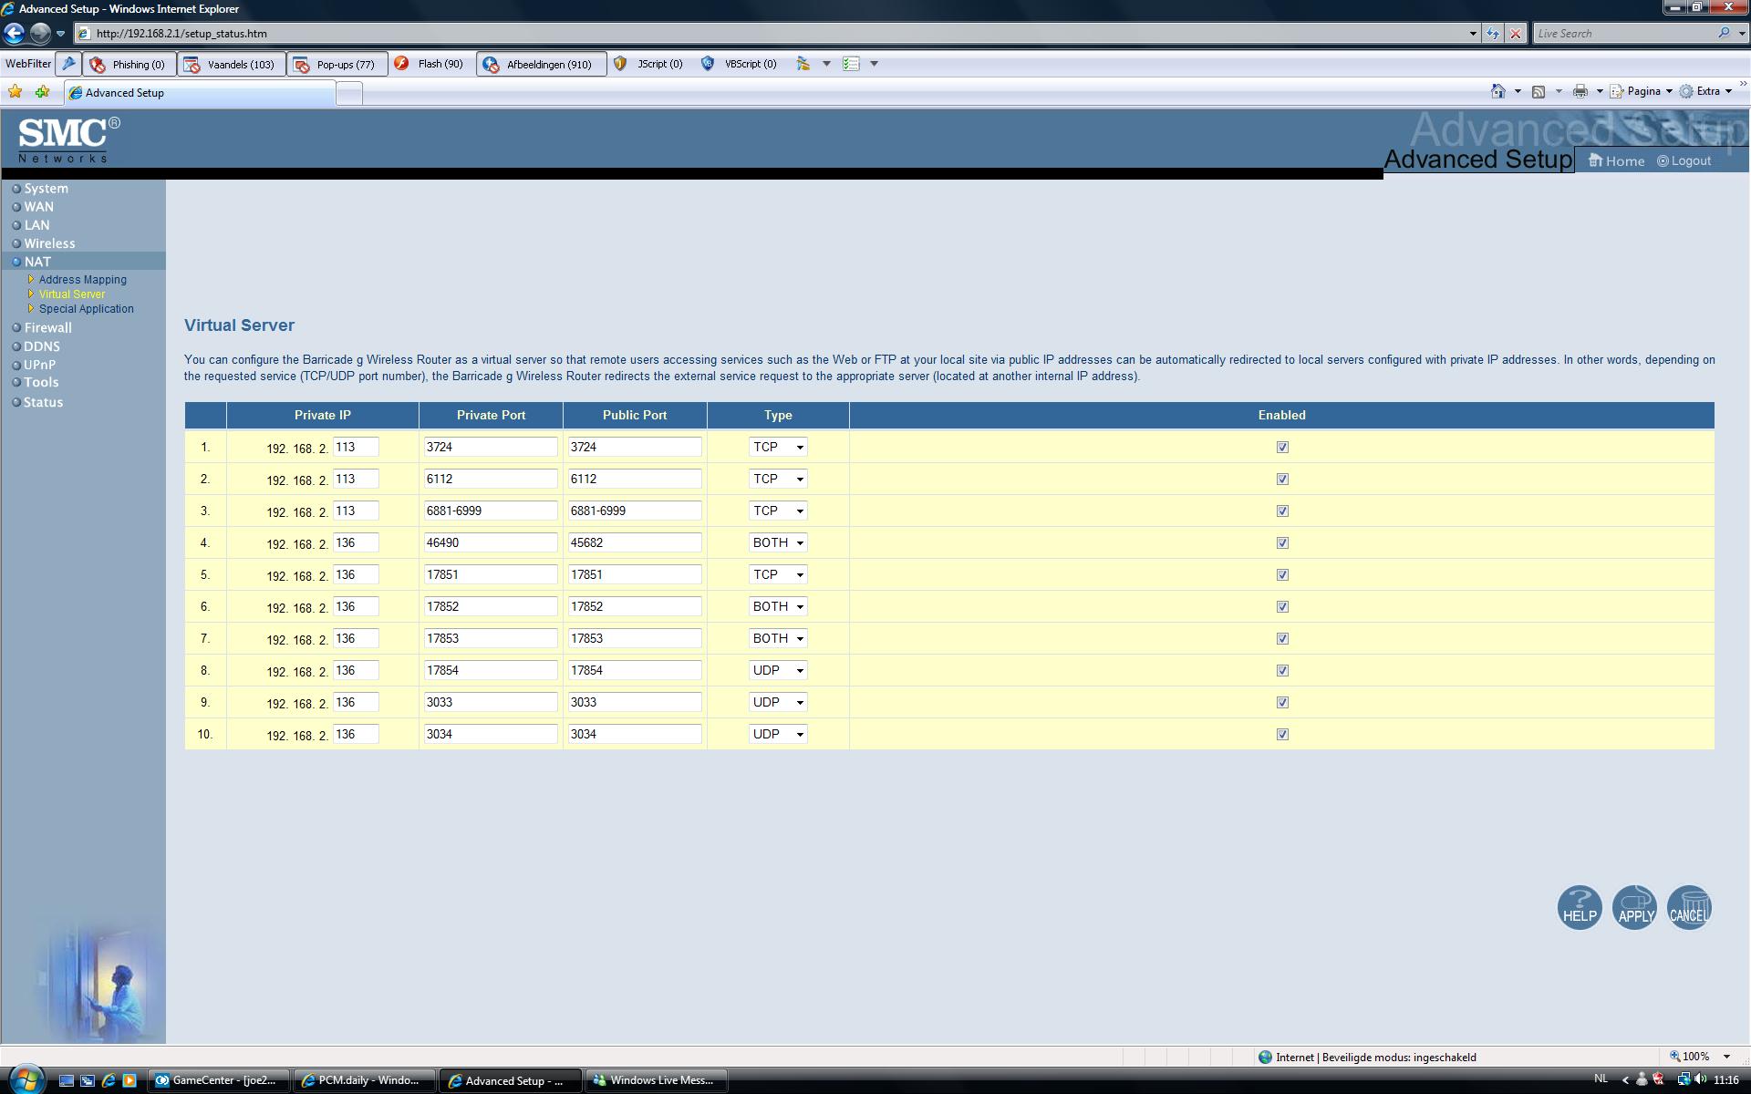Click the stop loading X icon

coord(1515,34)
